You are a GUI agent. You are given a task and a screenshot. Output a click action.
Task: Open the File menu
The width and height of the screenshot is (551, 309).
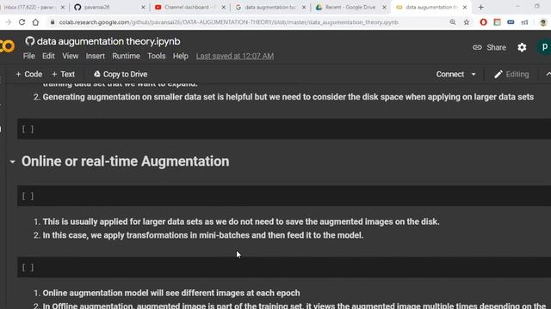tap(28, 56)
